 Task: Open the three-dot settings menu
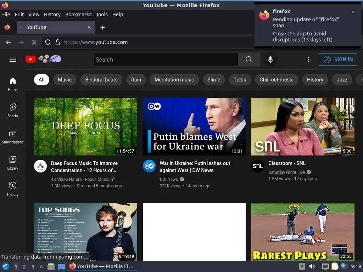click(x=309, y=59)
